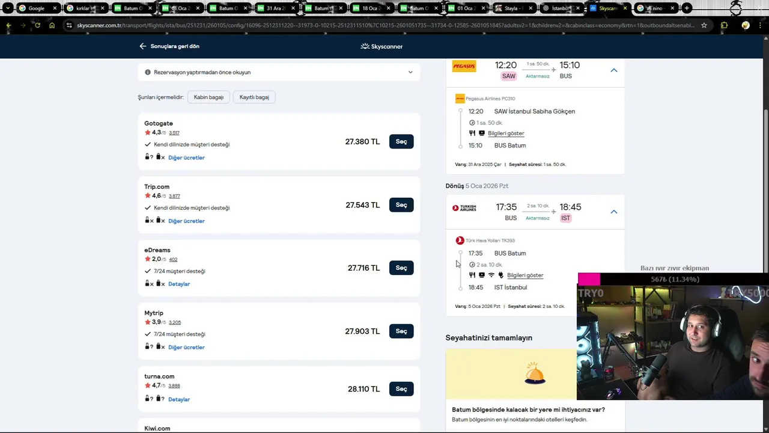
Task: Click the Kayıtlı bagaj chip
Action: tap(254, 97)
